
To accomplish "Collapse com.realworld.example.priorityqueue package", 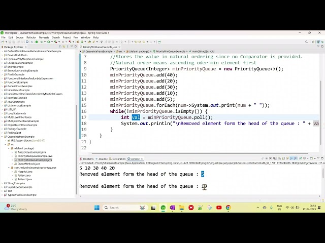I will 9,168.
